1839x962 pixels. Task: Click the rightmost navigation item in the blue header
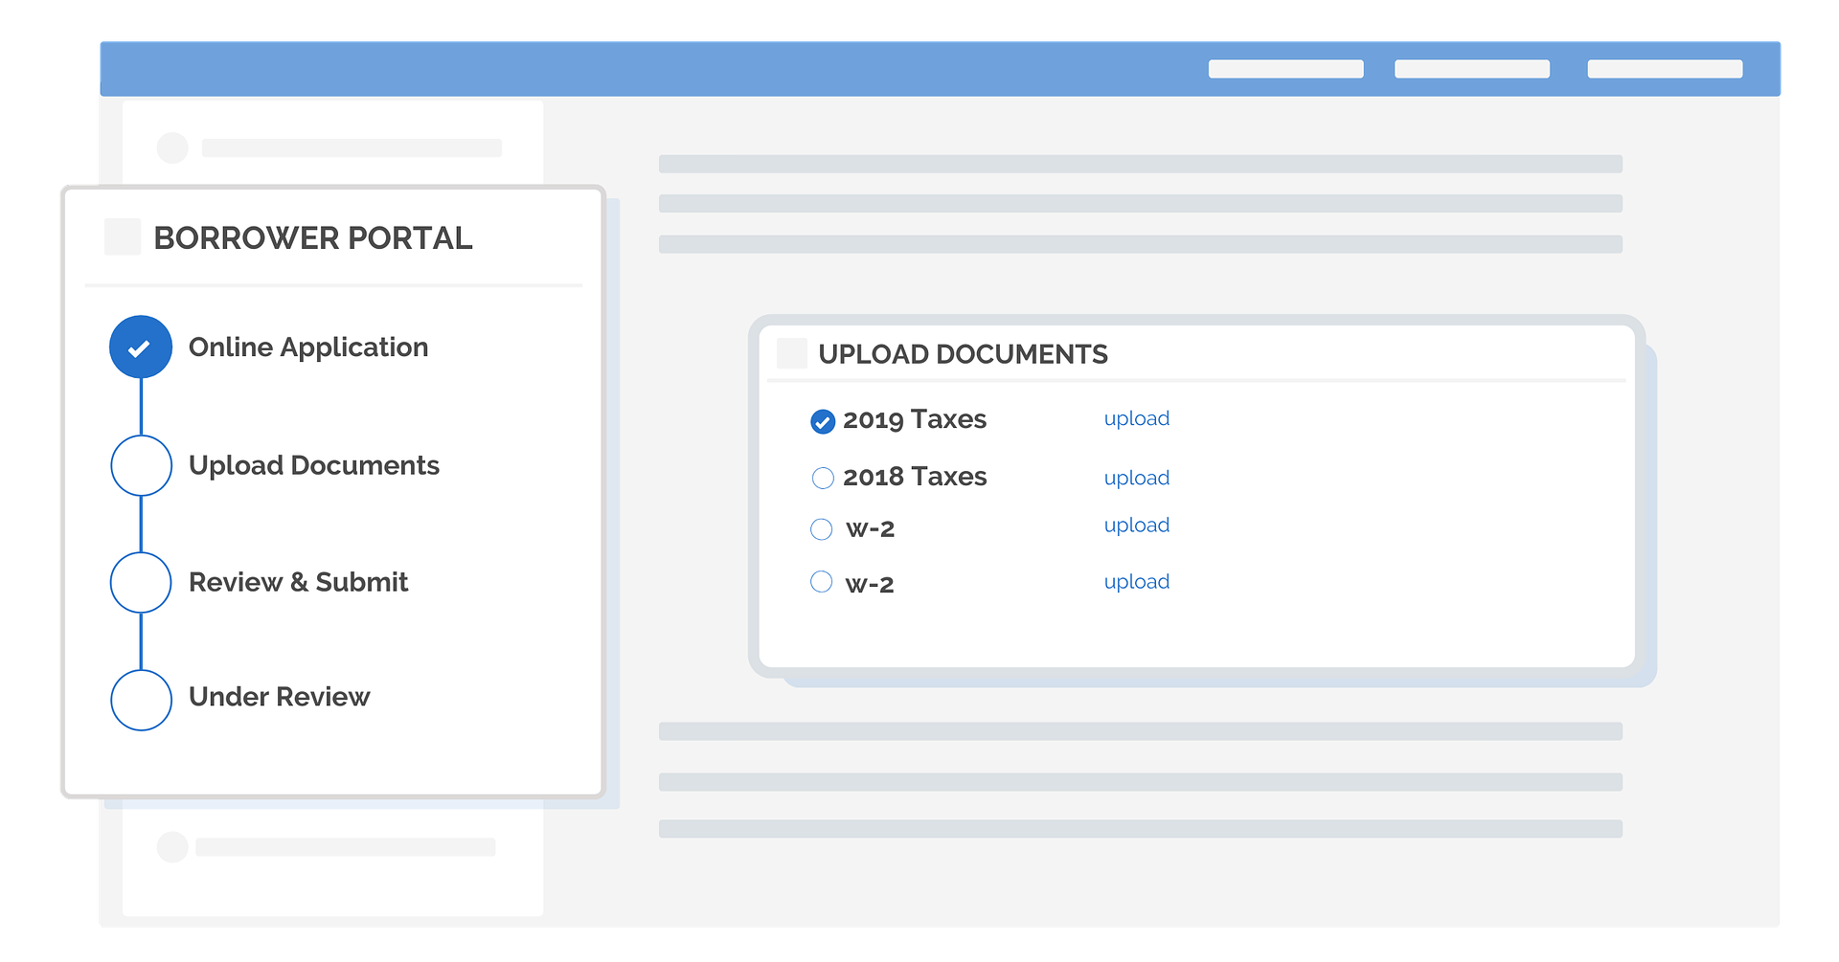coord(1665,69)
